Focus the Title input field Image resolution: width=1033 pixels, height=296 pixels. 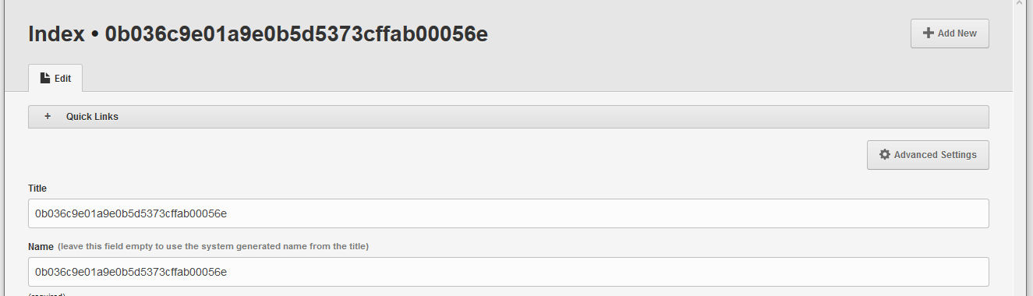coord(508,213)
